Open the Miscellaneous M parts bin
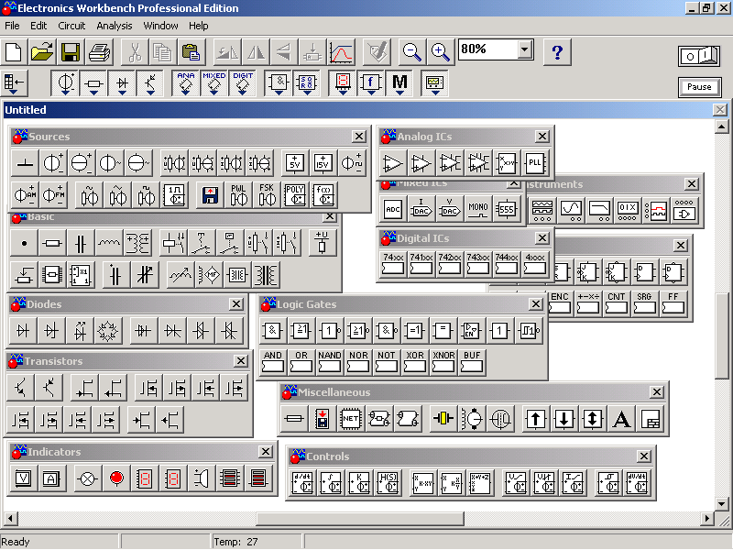The height and width of the screenshot is (550, 733). click(x=399, y=83)
